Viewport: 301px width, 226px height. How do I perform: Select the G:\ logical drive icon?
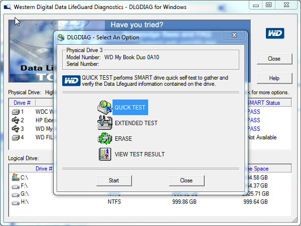click(x=16, y=194)
